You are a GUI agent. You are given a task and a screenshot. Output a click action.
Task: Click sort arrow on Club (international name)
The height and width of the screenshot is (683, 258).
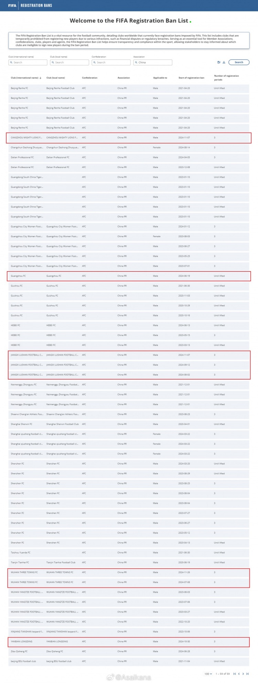click(x=41, y=78)
